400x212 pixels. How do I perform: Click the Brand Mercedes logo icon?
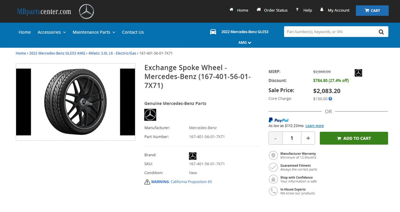[193, 156]
